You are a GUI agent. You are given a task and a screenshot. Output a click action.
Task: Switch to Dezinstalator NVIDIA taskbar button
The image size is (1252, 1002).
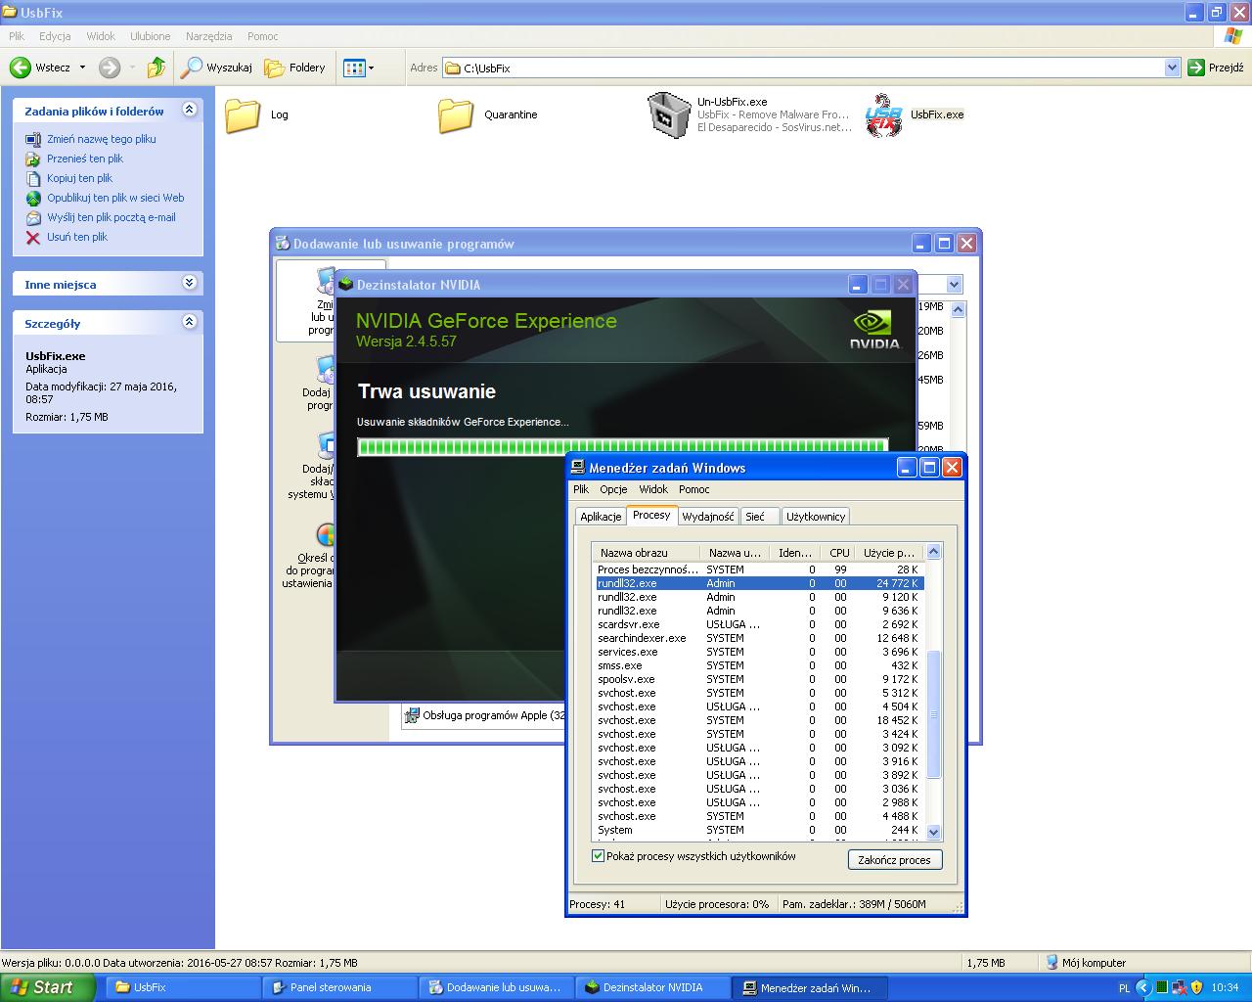[x=652, y=987]
